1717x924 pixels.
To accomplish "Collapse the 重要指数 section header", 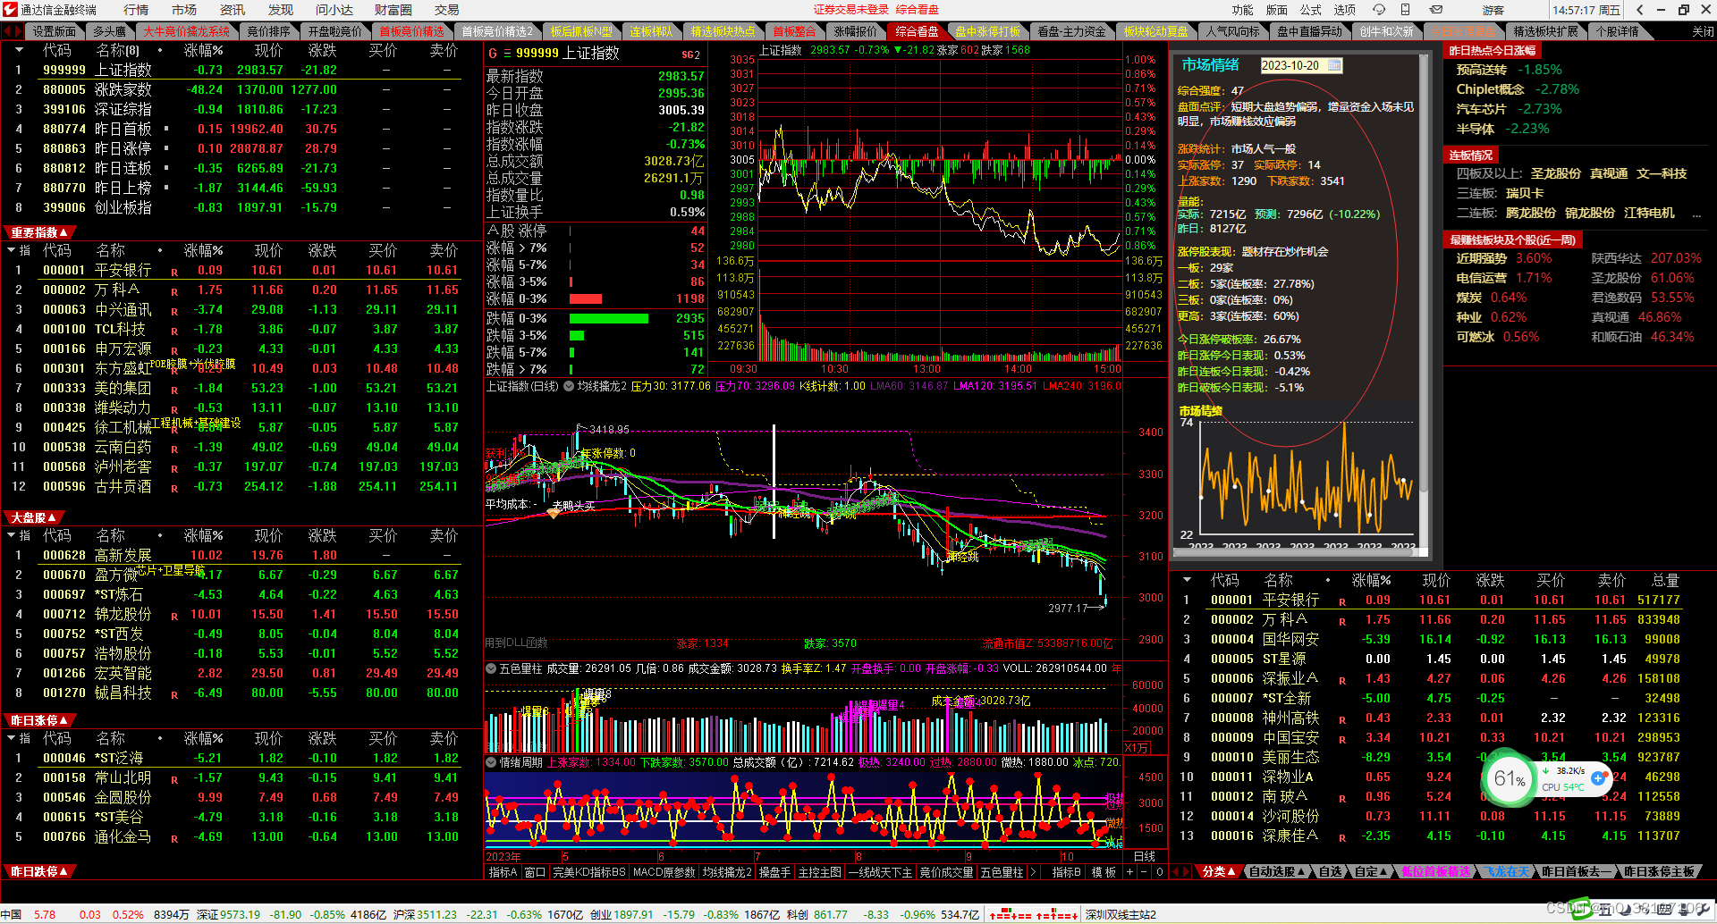I will (x=39, y=232).
